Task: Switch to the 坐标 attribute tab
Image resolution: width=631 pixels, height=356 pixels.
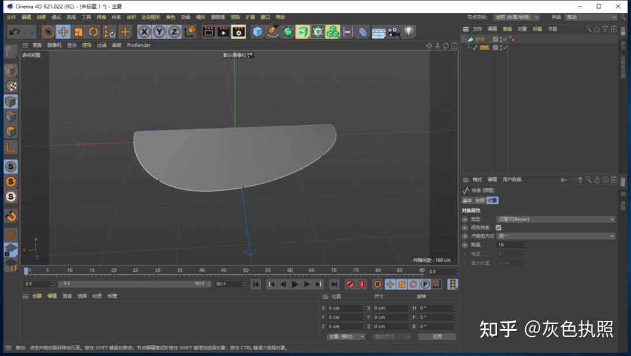Action: click(x=479, y=201)
